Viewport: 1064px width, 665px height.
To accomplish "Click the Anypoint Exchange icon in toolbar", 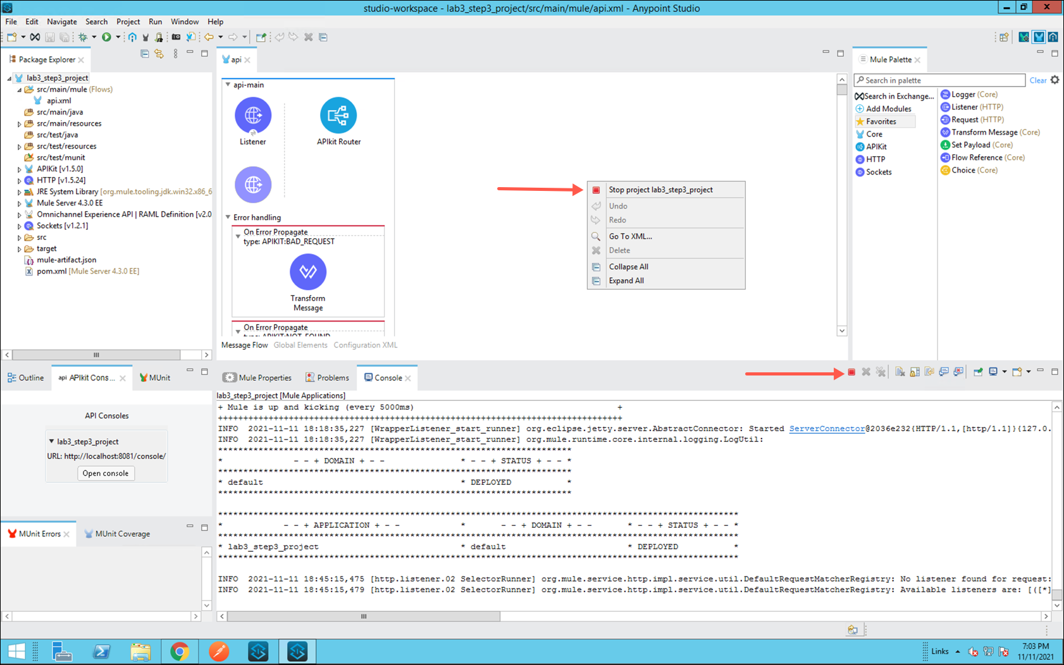I will pyautogui.click(x=35, y=37).
